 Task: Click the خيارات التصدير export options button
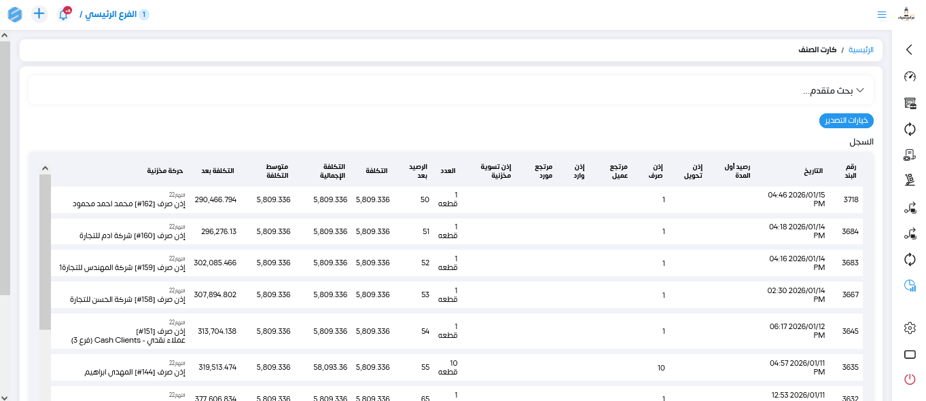846,121
